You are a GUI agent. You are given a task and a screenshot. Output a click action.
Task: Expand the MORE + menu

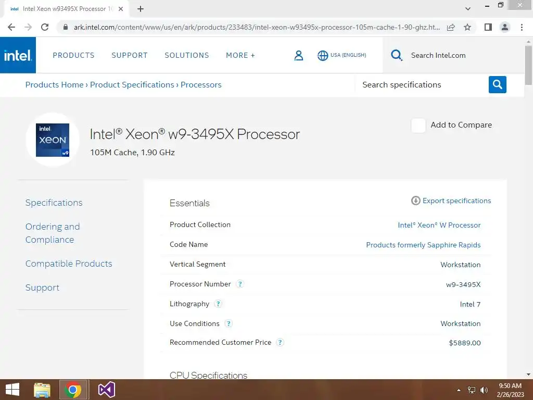tap(240, 55)
